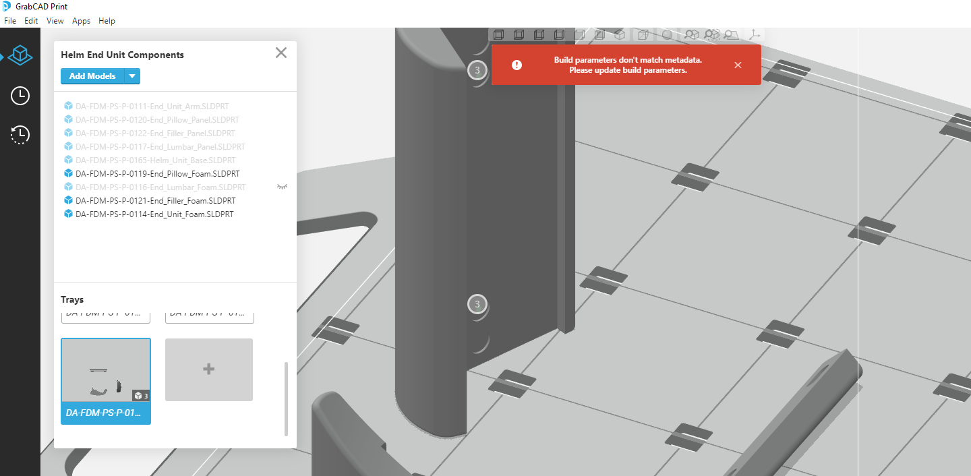Open the File menu
Image resolution: width=971 pixels, height=476 pixels.
(10, 21)
